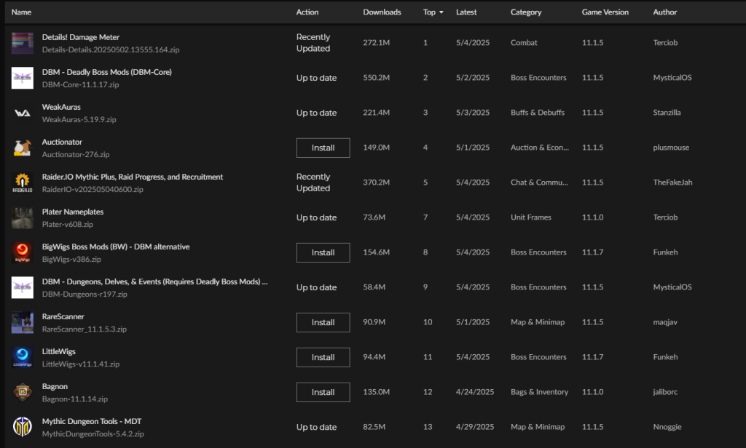This screenshot has height=448, width=746.
Task: Install the LittleWigs addon
Action: pyautogui.click(x=323, y=357)
